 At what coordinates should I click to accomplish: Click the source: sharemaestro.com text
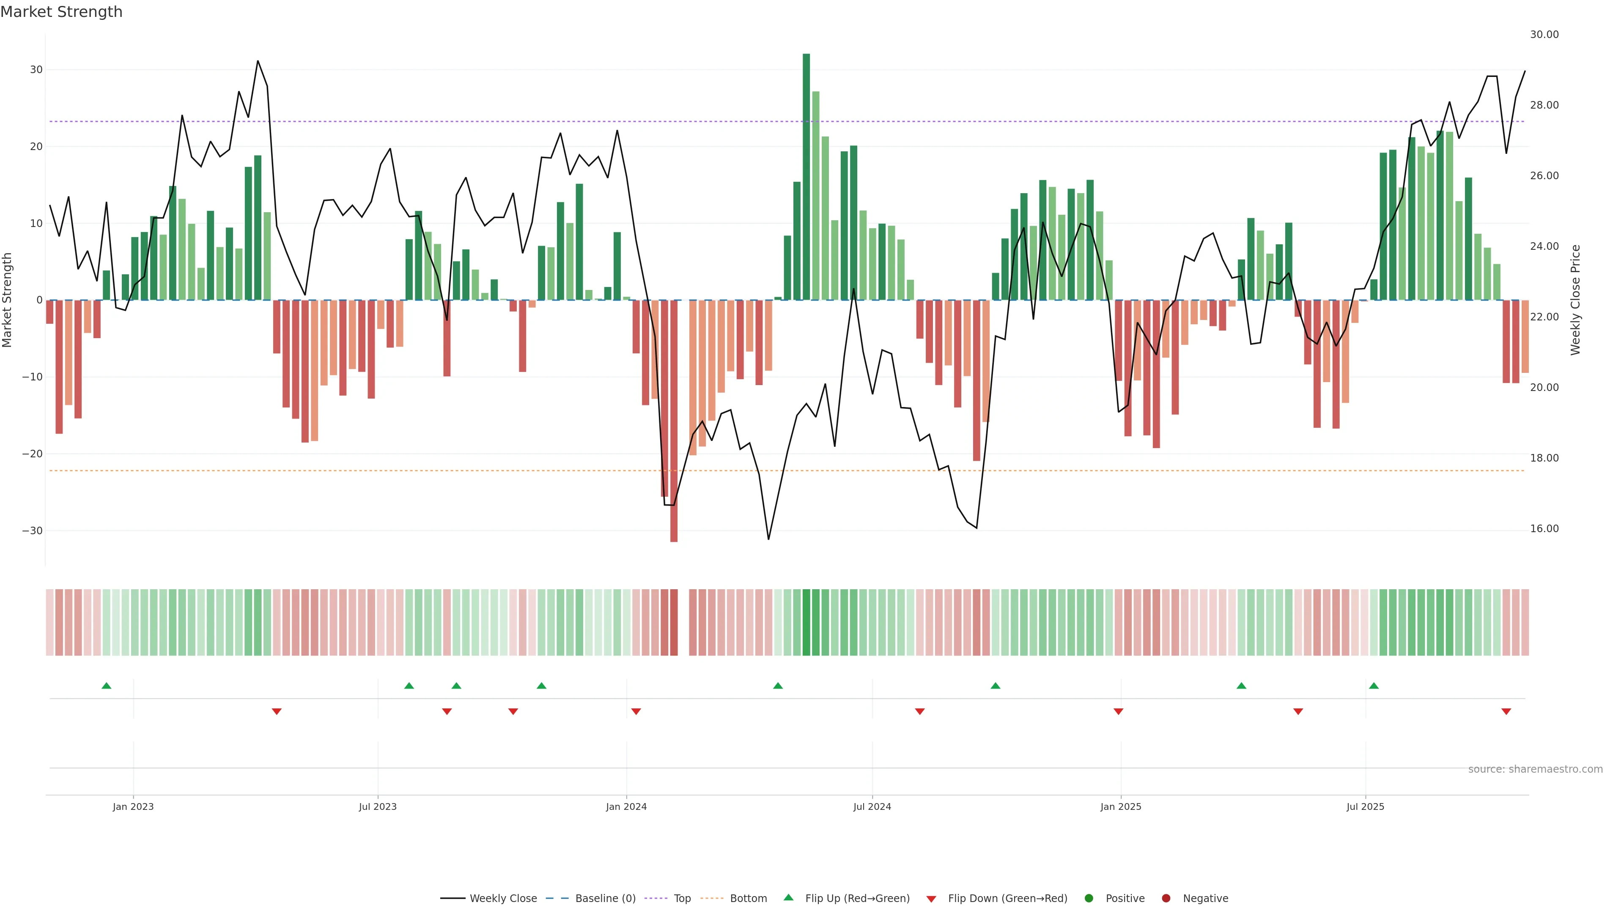click(x=1535, y=769)
